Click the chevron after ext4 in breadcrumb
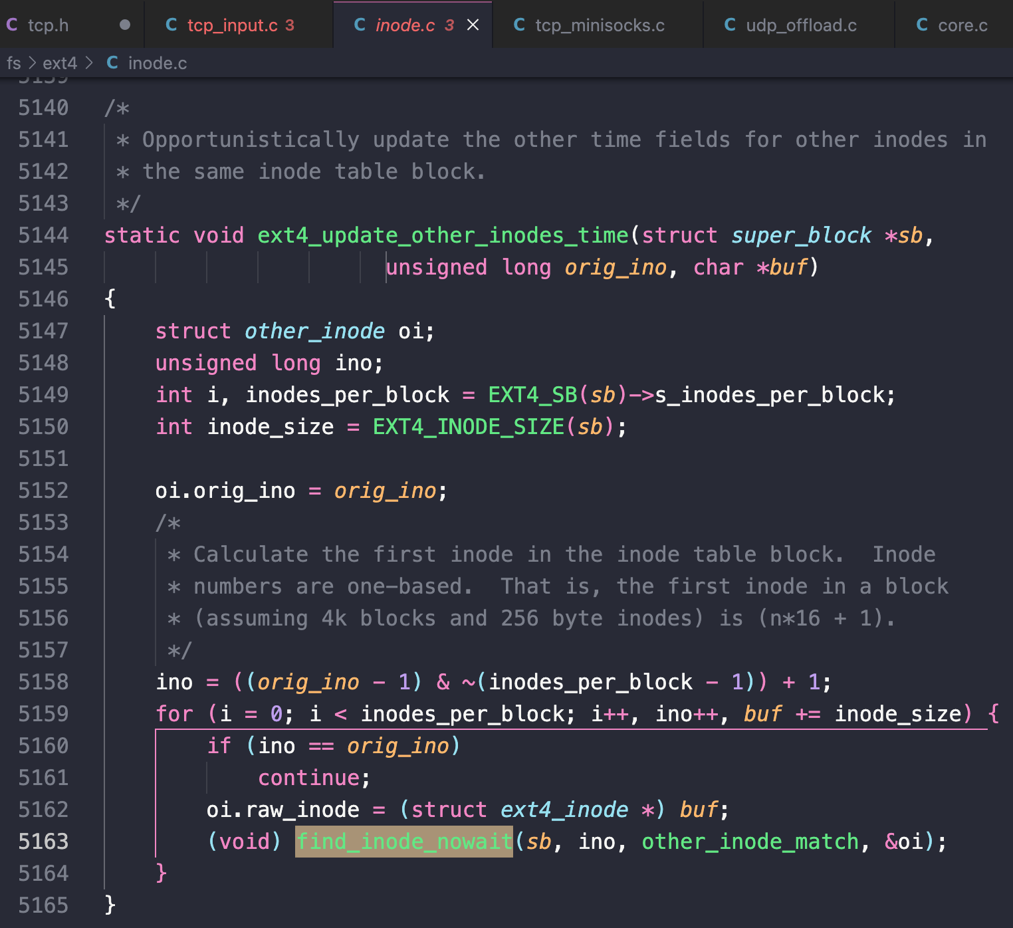The height and width of the screenshot is (928, 1013). pyautogui.click(x=89, y=63)
